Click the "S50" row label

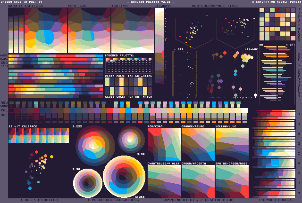4,62
